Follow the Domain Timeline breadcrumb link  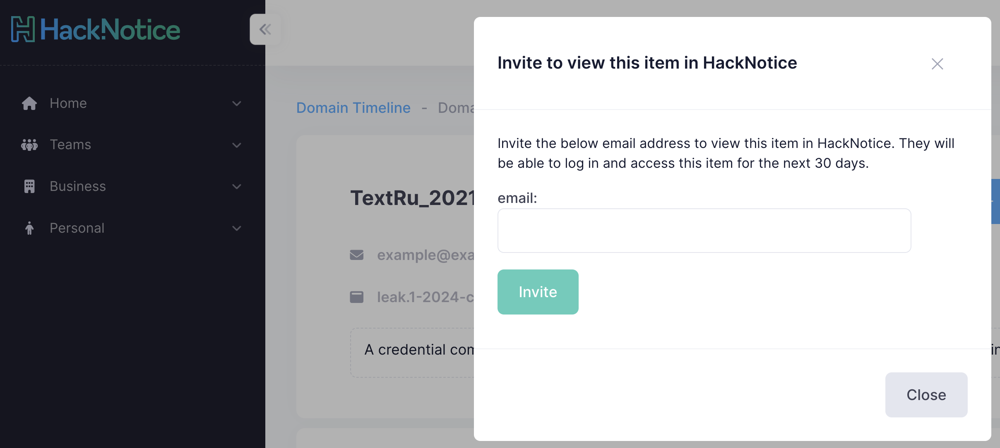[353, 108]
